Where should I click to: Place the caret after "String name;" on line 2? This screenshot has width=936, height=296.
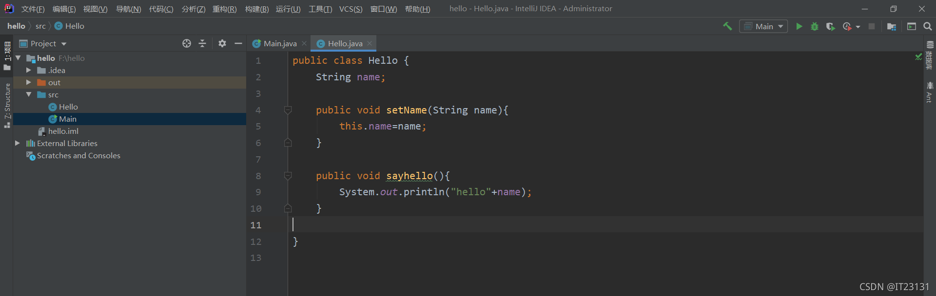coord(386,77)
